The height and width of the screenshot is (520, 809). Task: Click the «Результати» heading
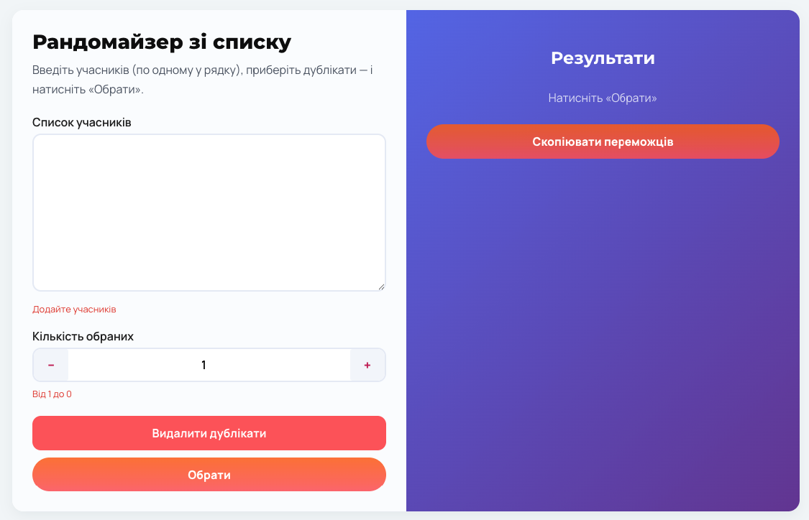coord(603,58)
